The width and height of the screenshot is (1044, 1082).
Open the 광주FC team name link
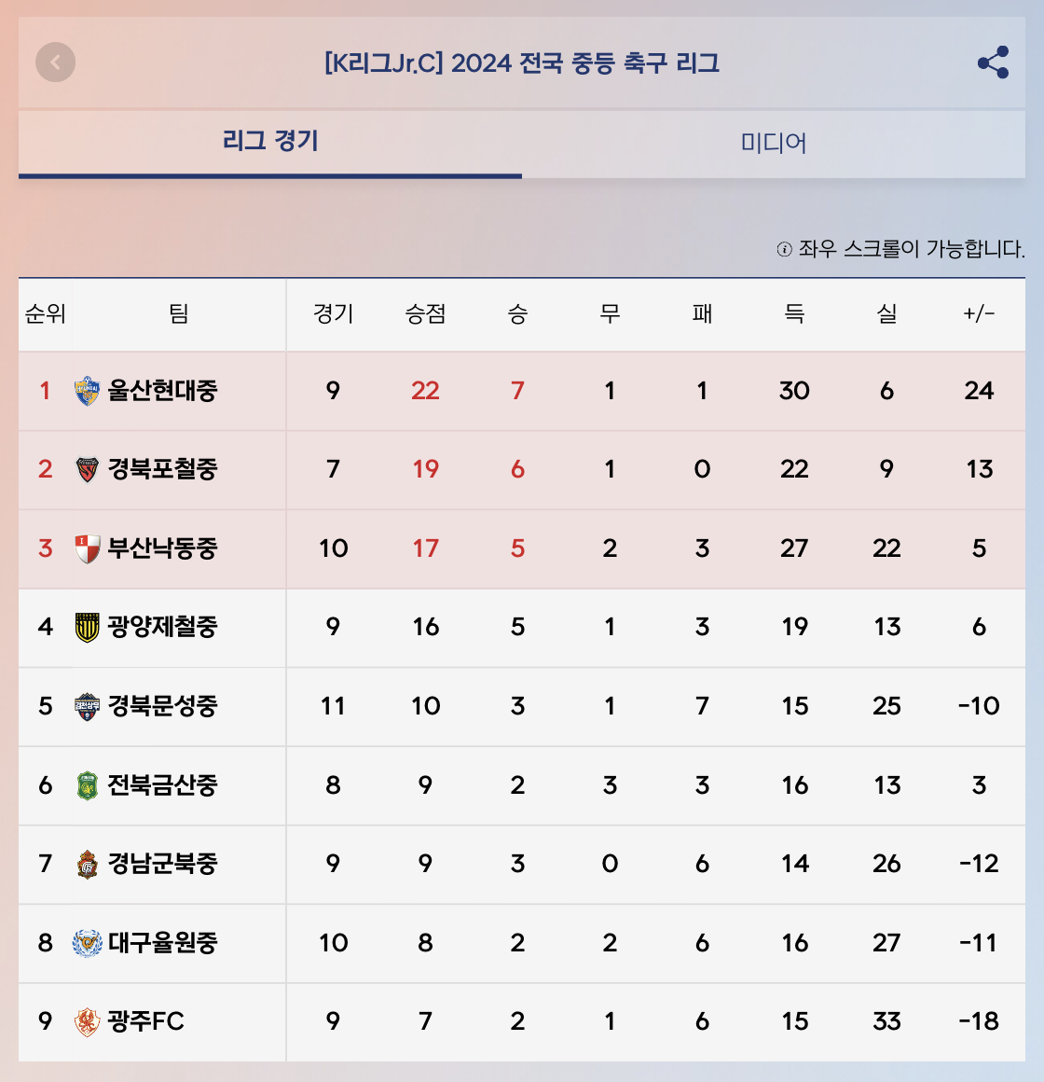click(146, 1021)
